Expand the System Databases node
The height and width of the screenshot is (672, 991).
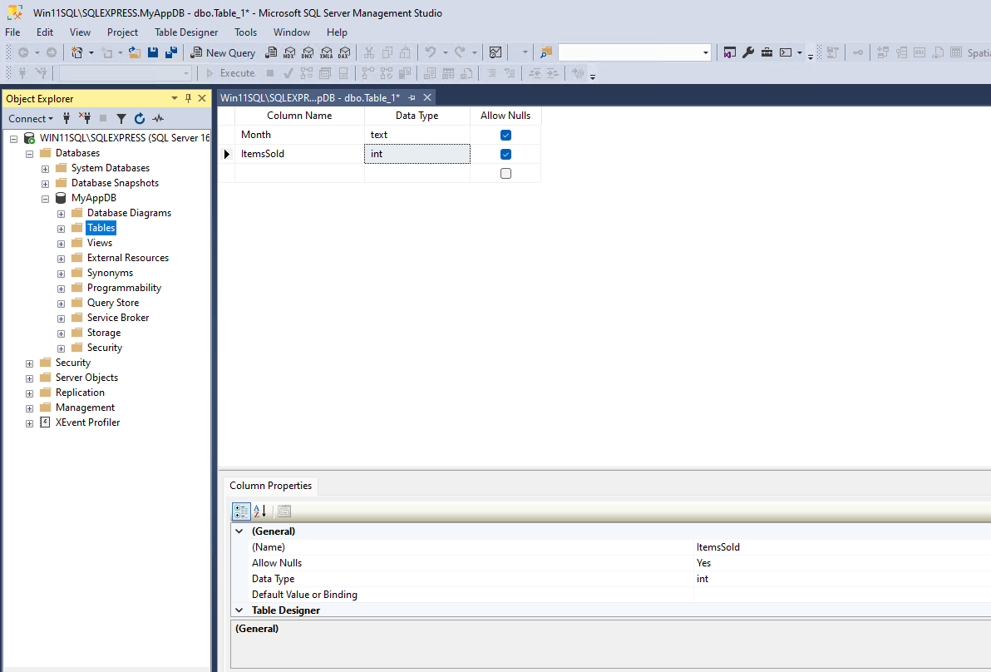(x=46, y=169)
